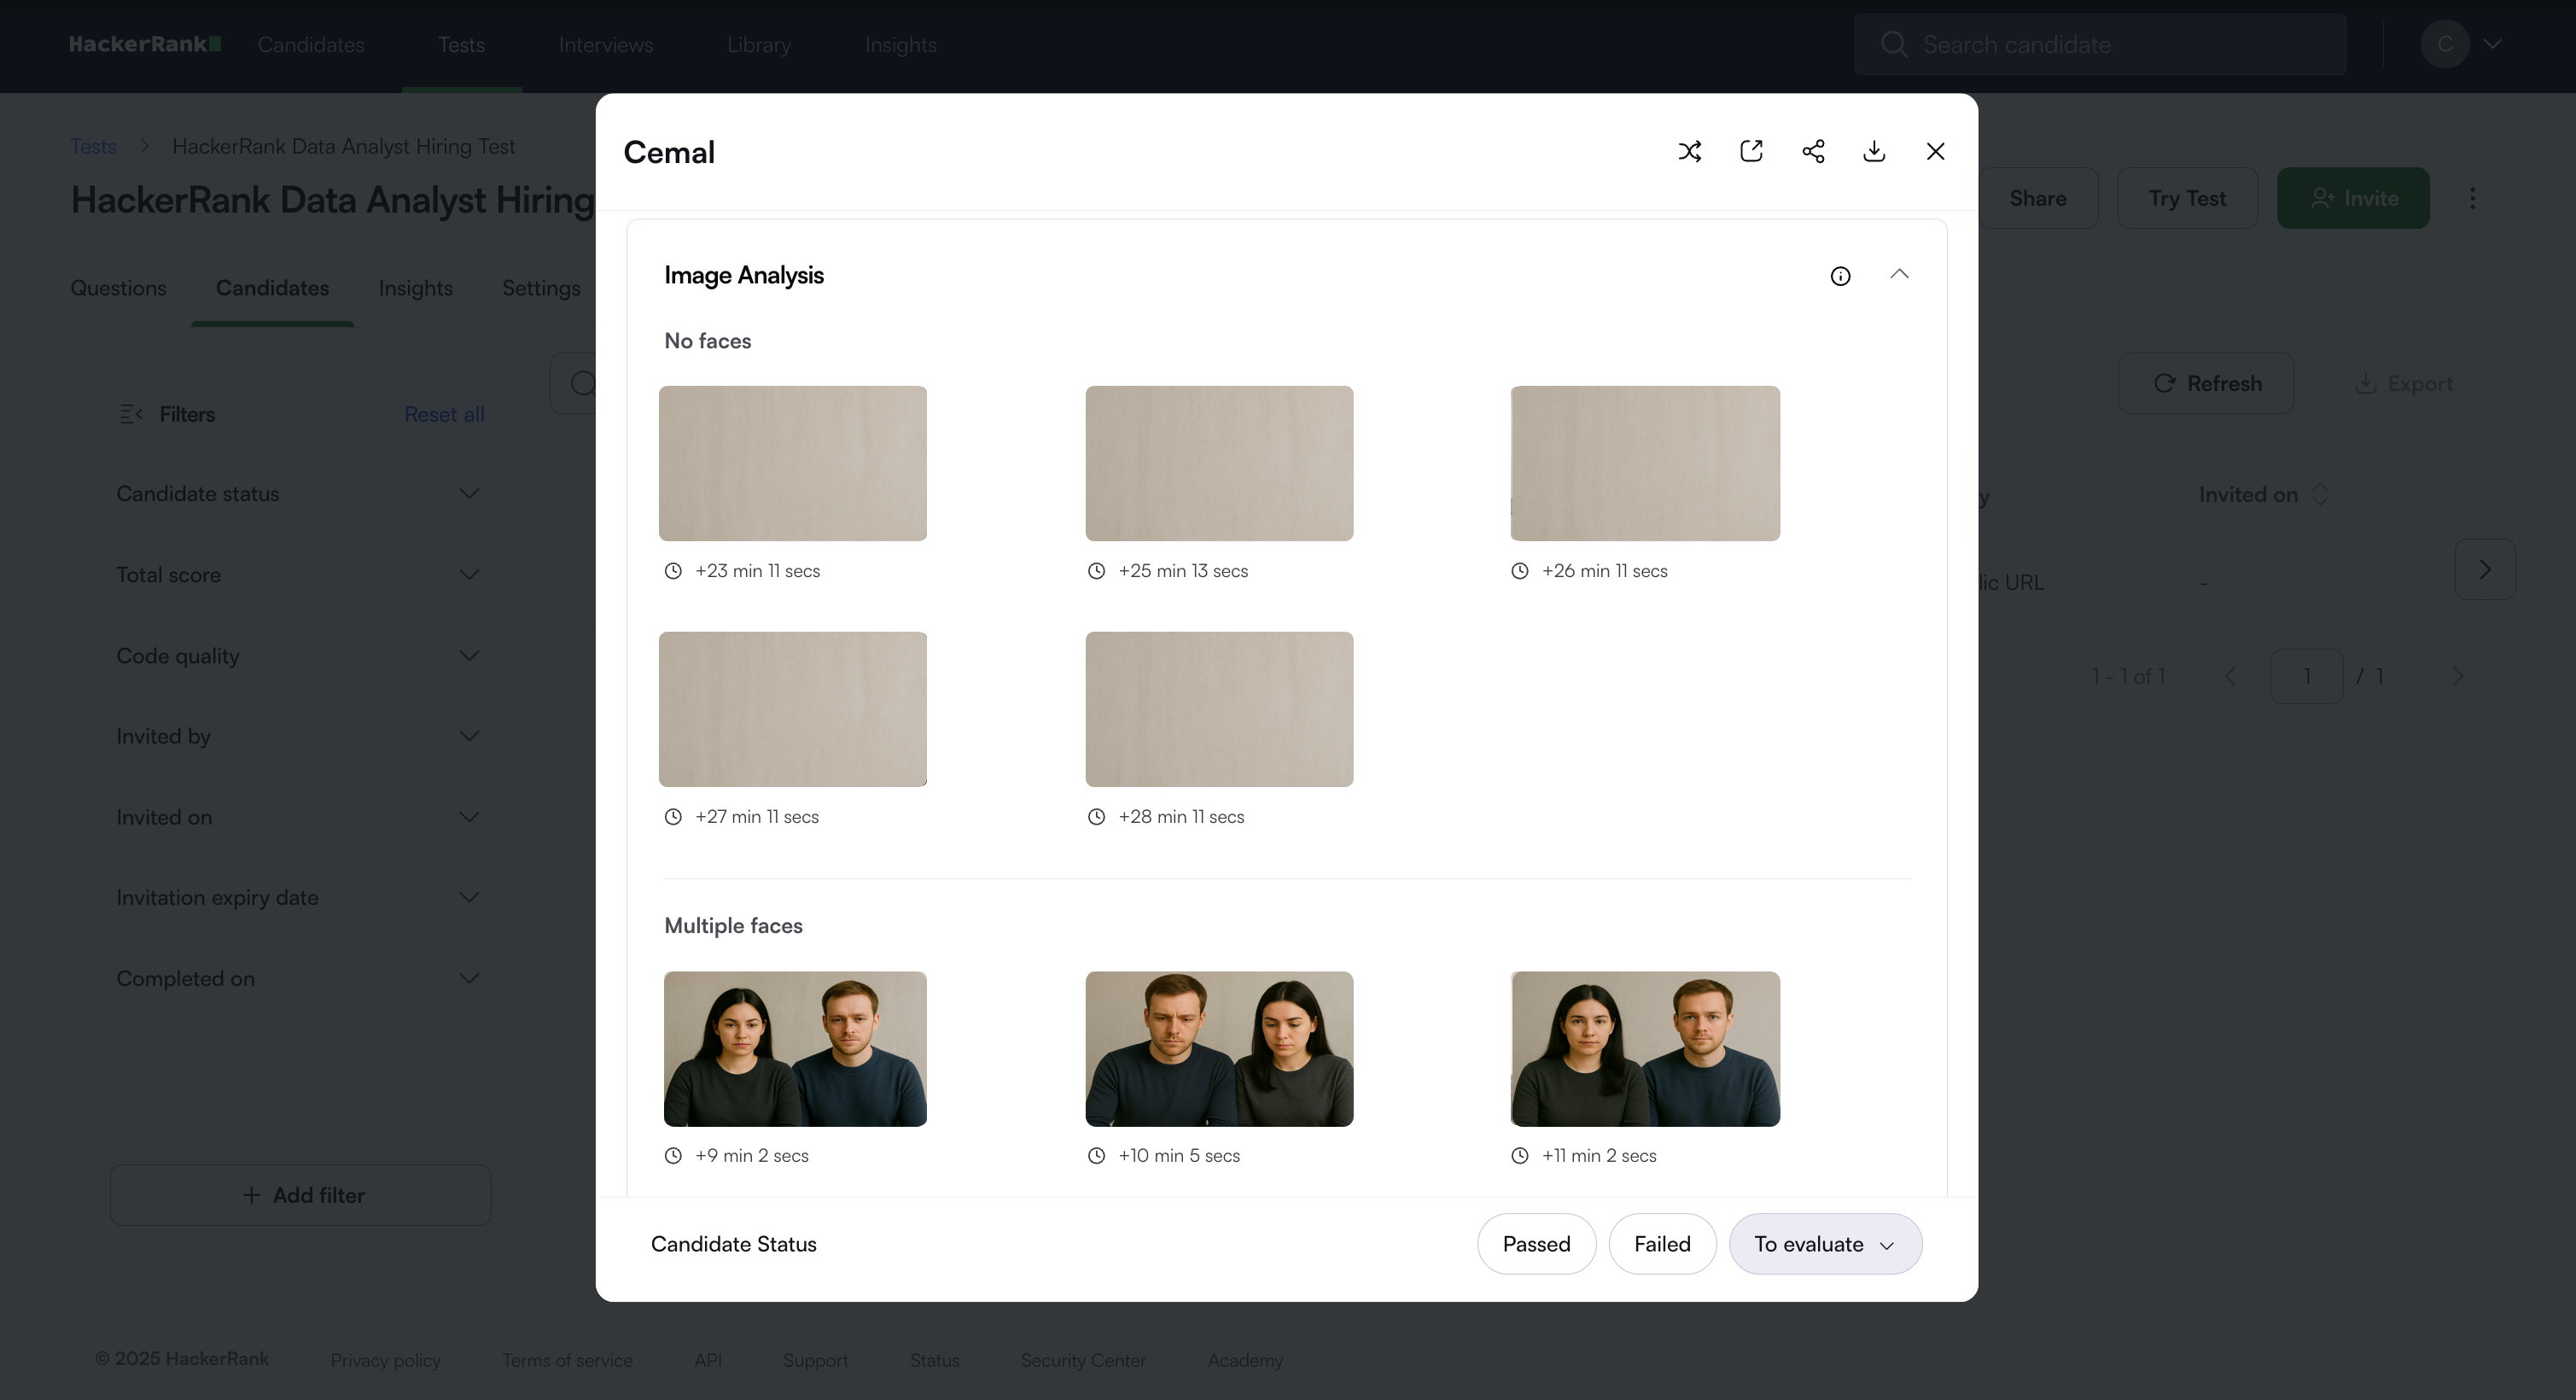This screenshot has width=2576, height=1400.
Task: Collapse the Image Analysis section
Action: (1899, 275)
